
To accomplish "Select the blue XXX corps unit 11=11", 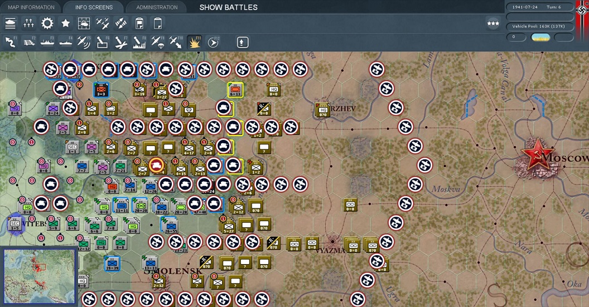I will pos(121,206).
